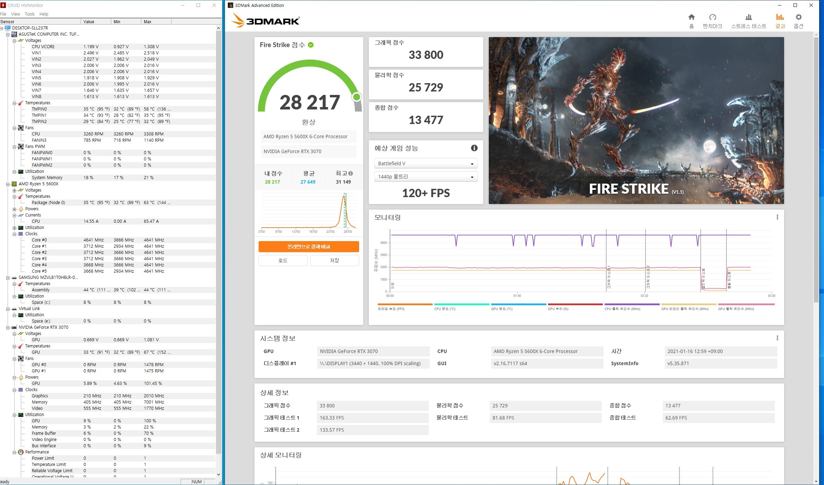The width and height of the screenshot is (824, 485).
Task: Click the Min column header in HWMonitor
Action: coord(126,21)
